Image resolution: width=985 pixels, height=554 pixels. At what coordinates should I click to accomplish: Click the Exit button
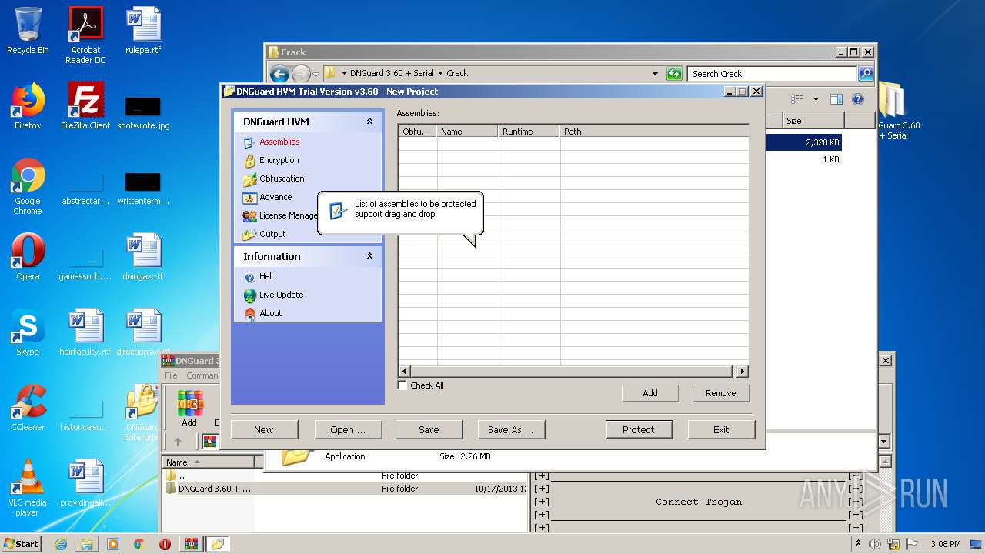coord(721,429)
